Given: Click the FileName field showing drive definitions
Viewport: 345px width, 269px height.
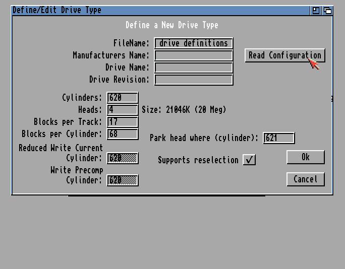Looking at the screenshot, I should point(194,43).
